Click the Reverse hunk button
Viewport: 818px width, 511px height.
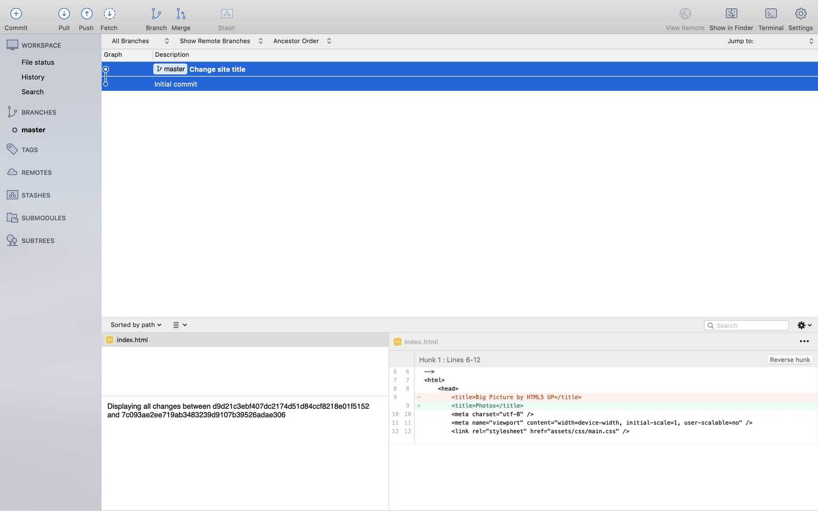790,359
